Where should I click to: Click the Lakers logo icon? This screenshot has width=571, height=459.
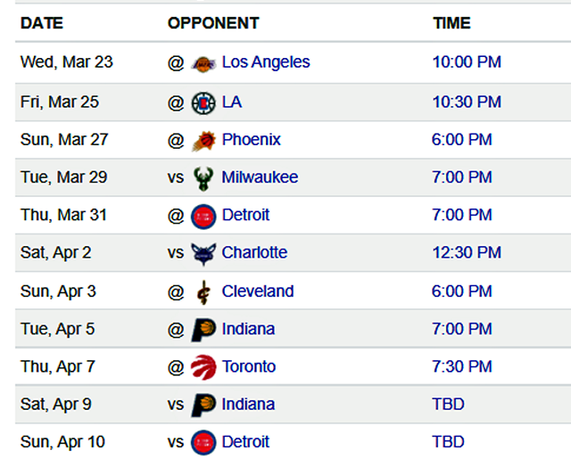[203, 63]
